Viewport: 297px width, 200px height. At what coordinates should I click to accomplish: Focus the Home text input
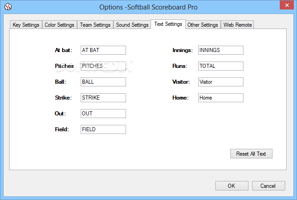221,98
